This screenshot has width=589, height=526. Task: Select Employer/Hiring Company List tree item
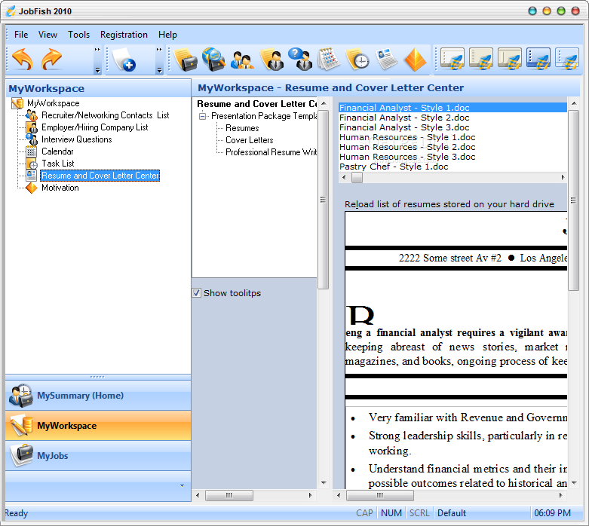pyautogui.click(x=95, y=127)
